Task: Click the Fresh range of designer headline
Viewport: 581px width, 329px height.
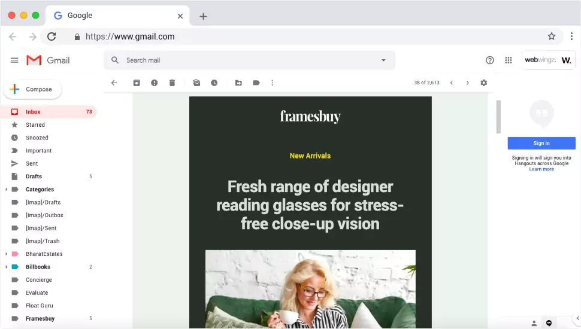Action: [310, 205]
